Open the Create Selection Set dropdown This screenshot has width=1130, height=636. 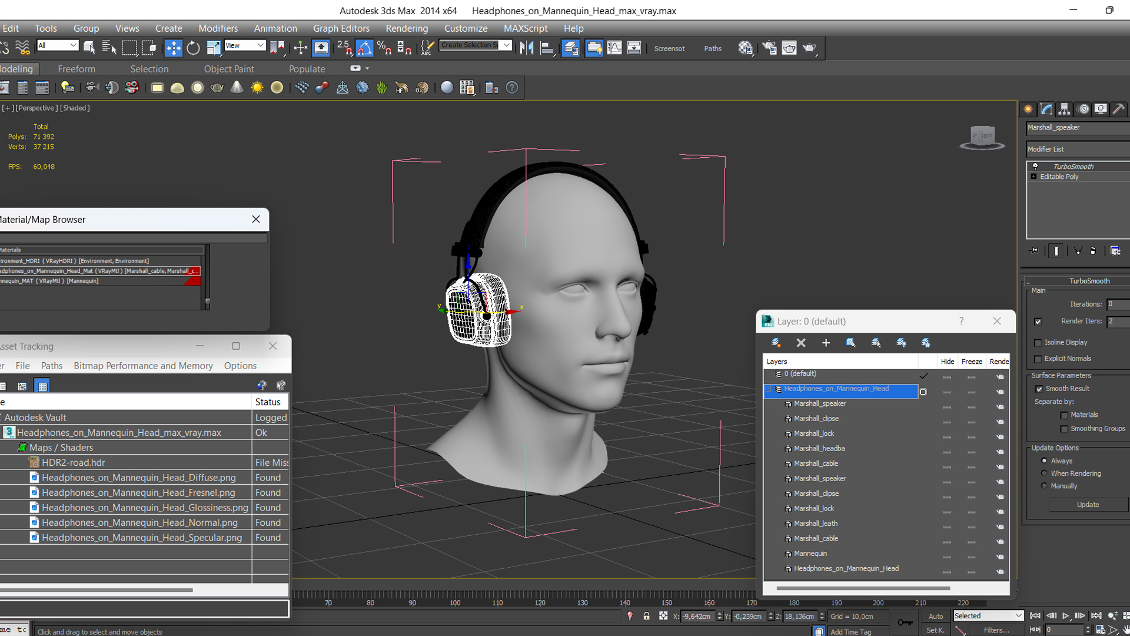tap(476, 45)
